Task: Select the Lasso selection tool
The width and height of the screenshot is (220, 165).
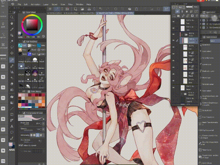Action: point(12,47)
